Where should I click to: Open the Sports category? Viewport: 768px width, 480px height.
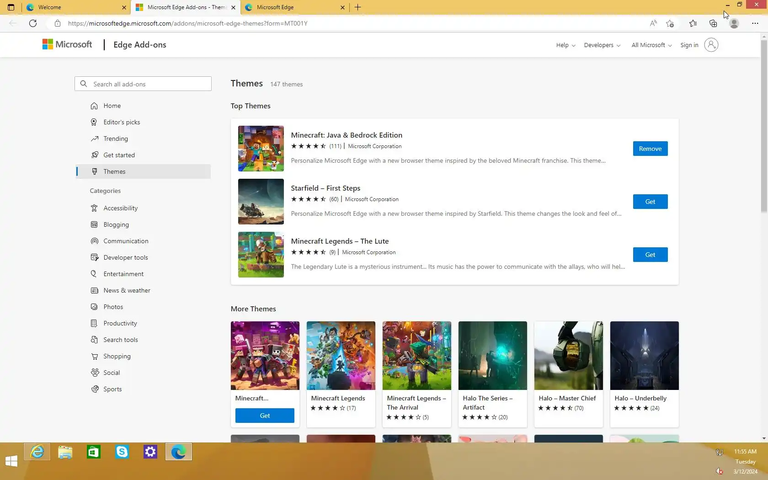[144, 389]
